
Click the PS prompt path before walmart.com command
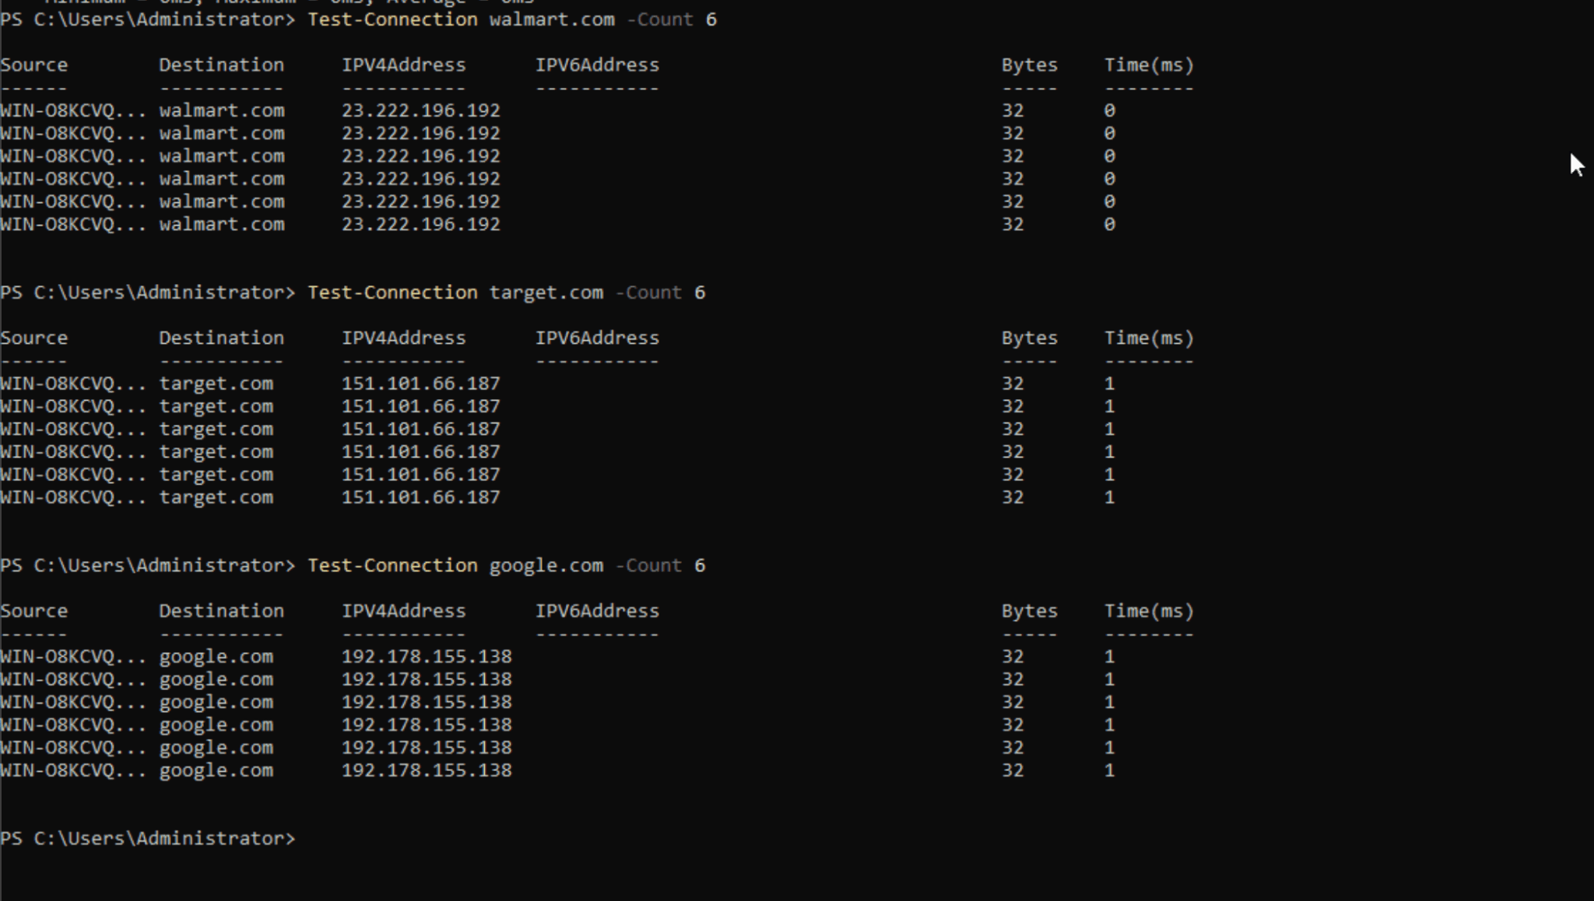(x=148, y=19)
